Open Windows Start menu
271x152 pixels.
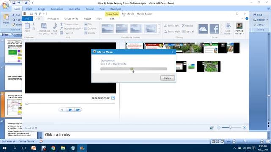coord(5,148)
